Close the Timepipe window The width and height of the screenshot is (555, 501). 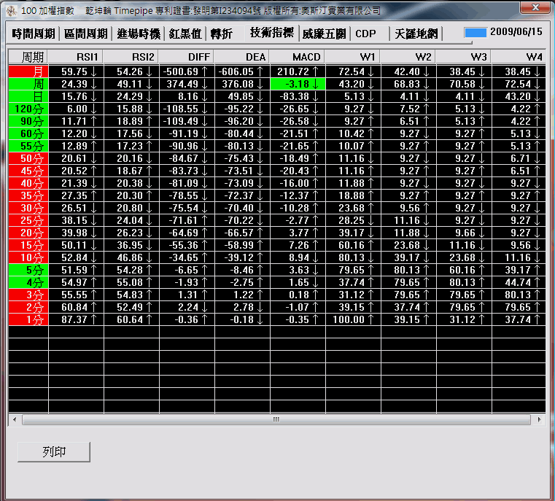pos(535,8)
